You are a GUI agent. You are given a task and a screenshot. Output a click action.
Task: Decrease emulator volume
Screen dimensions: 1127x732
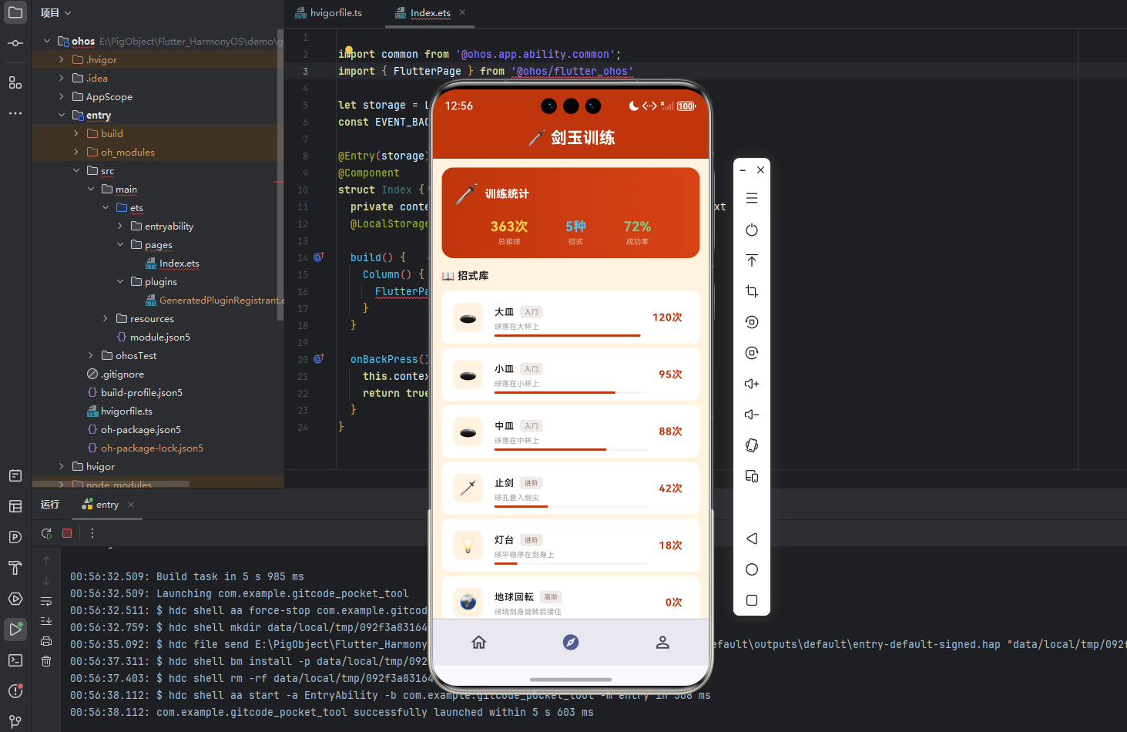pyautogui.click(x=752, y=415)
